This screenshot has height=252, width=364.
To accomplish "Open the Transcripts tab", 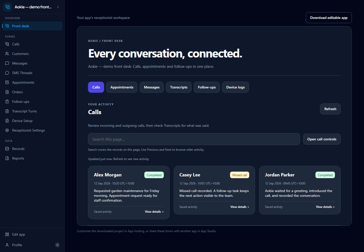I will [179, 87].
